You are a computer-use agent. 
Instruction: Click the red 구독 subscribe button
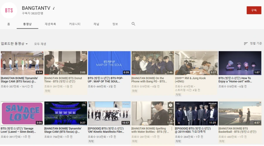click(x=254, y=10)
